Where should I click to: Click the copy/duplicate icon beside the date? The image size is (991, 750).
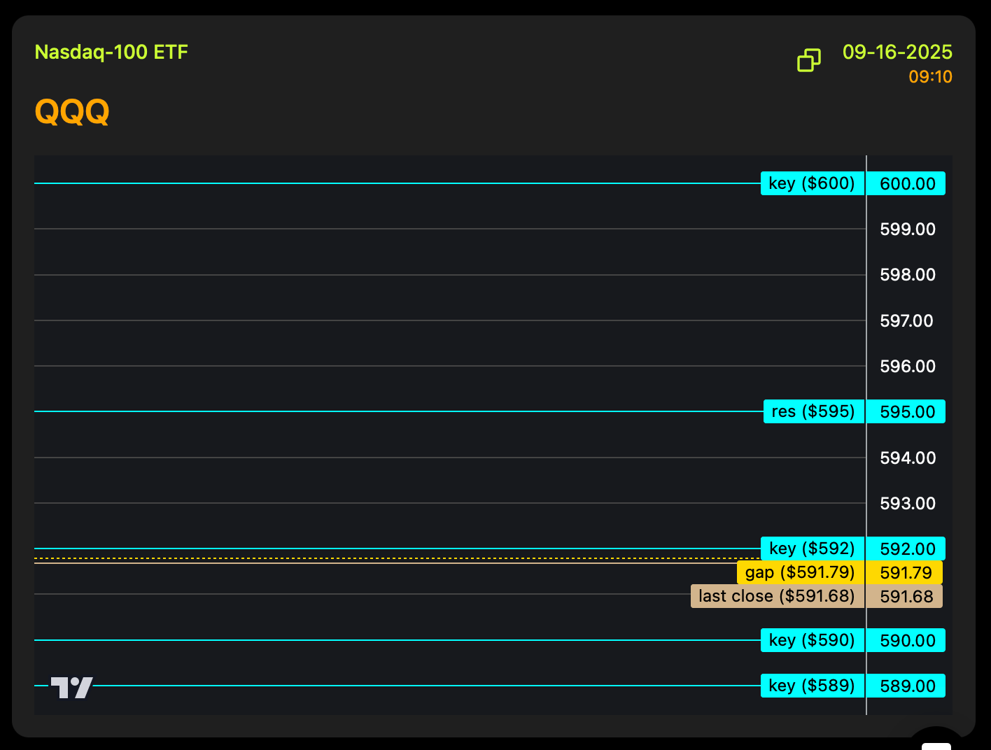(809, 60)
